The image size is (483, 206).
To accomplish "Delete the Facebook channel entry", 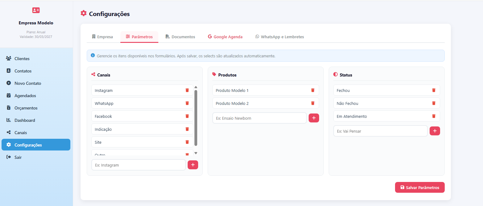I will click(187, 116).
